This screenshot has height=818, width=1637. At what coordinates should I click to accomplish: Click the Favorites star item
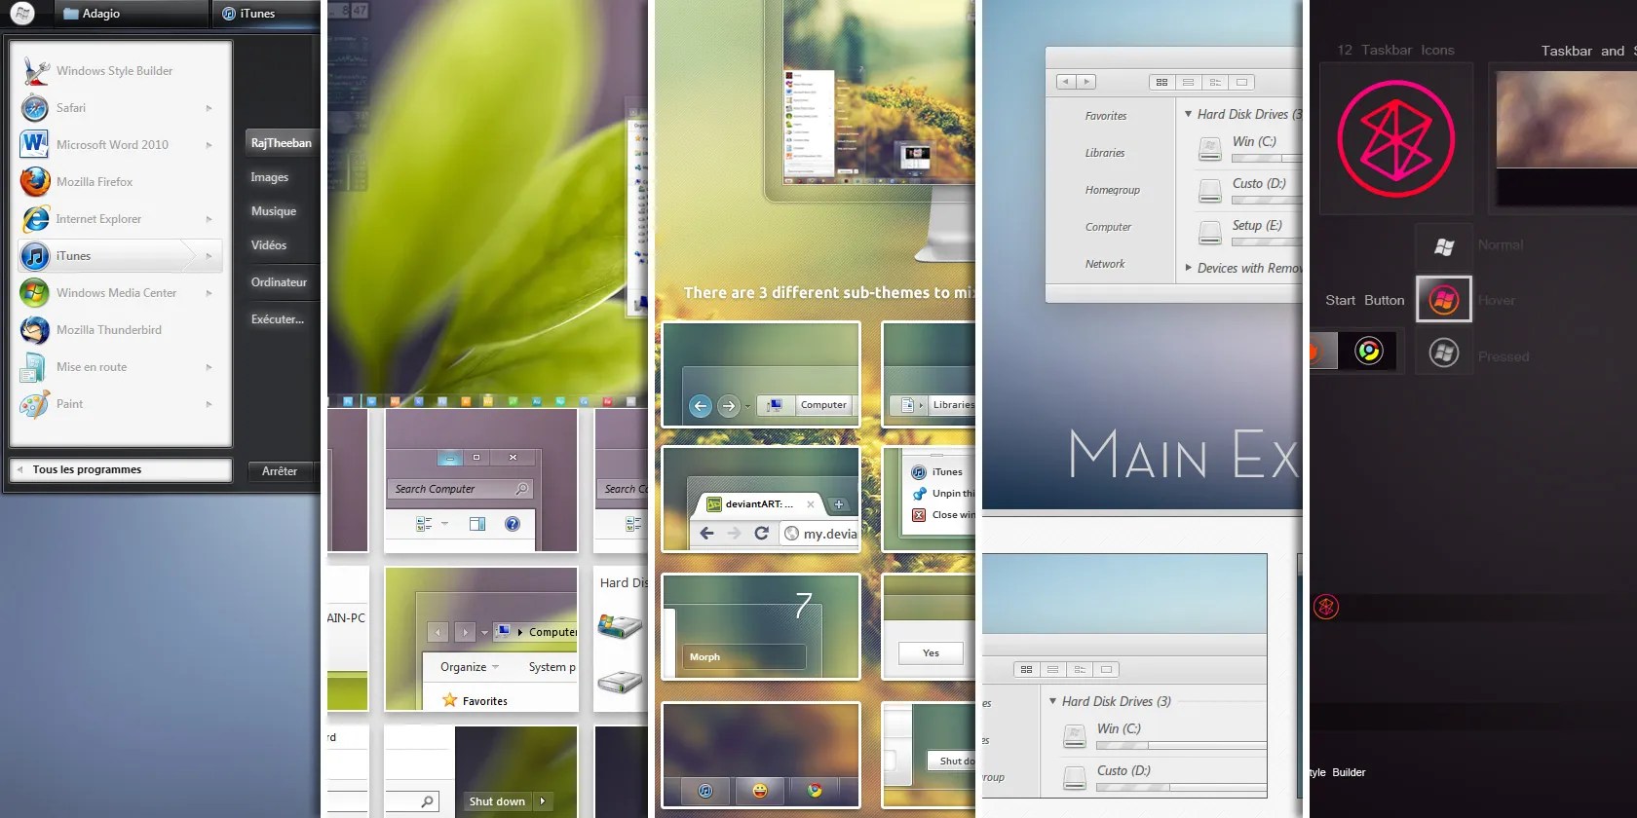475,700
